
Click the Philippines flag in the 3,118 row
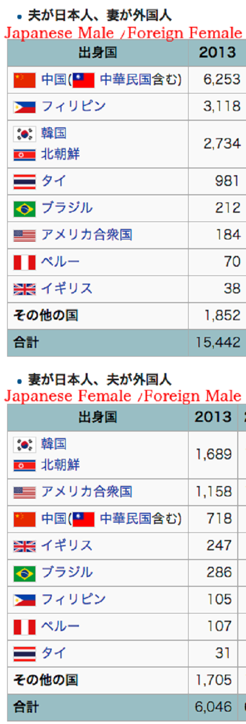point(25,107)
